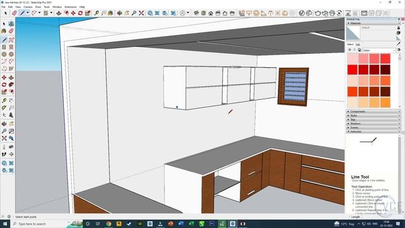Open the Camera menu
The image size is (405, 228).
pyautogui.click(x=28, y=7)
